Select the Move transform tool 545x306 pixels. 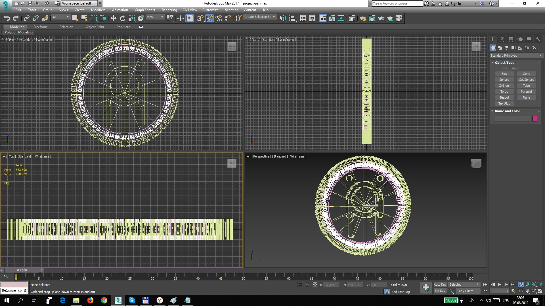click(114, 18)
